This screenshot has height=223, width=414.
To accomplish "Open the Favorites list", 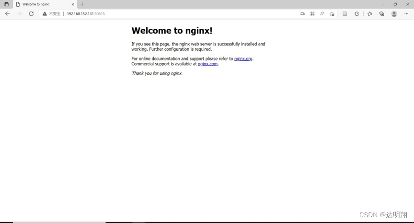I will 369,14.
